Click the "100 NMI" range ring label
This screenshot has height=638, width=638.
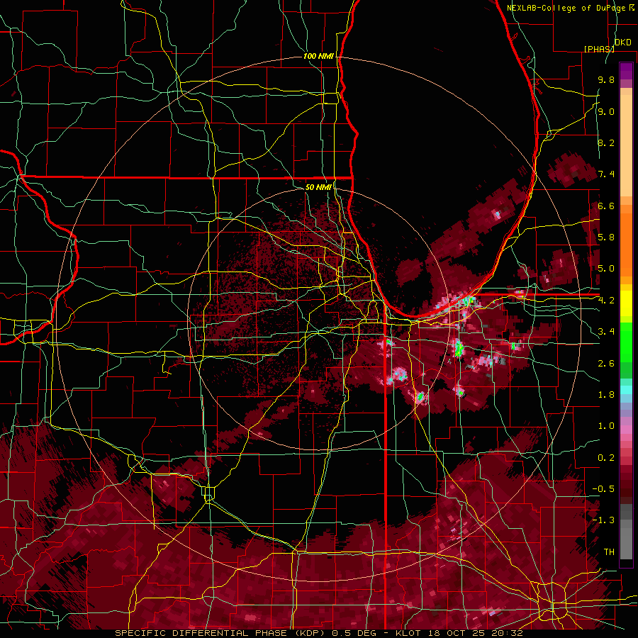(318, 56)
